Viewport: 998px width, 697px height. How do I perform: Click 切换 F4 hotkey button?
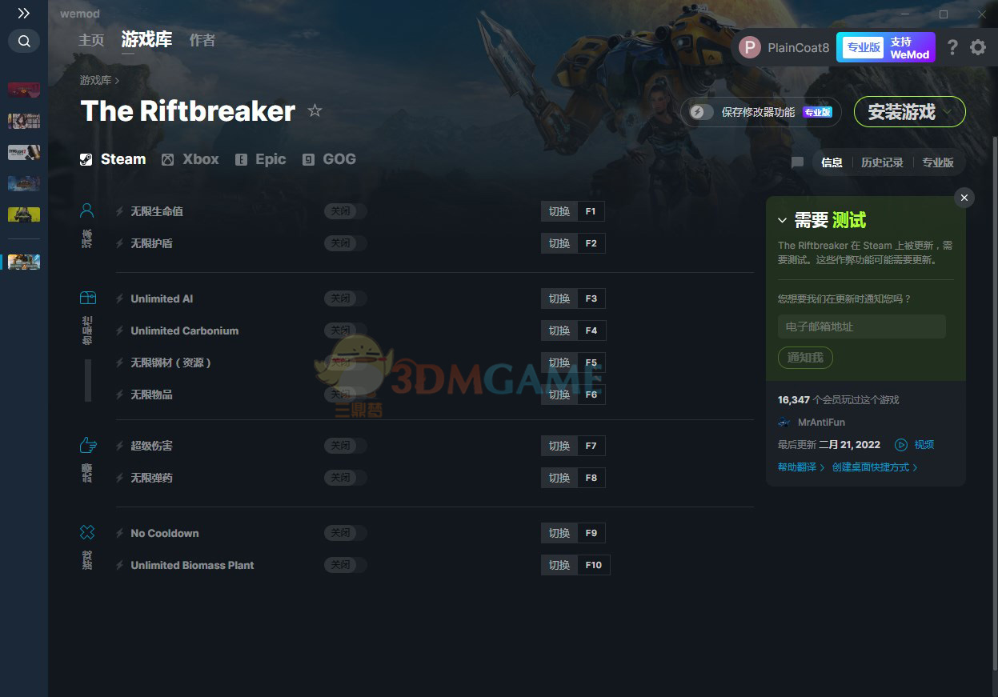click(573, 330)
